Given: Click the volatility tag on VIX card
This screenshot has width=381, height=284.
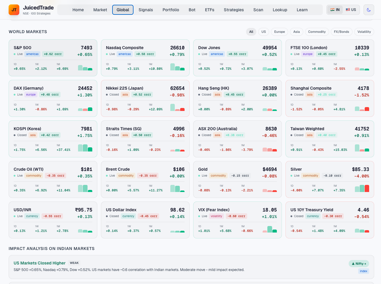Looking at the screenshot, I should coord(216,216).
